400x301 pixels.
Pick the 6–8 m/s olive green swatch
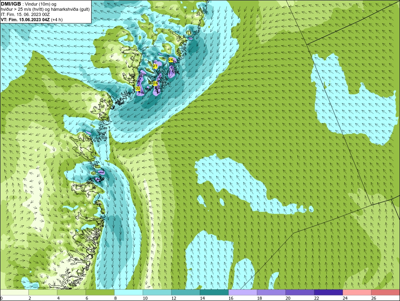100,292
